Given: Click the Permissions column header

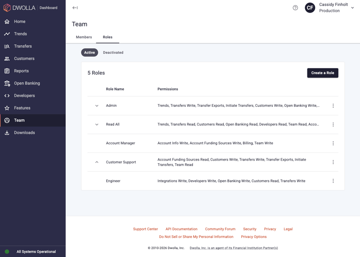Looking at the screenshot, I should 168,89.
